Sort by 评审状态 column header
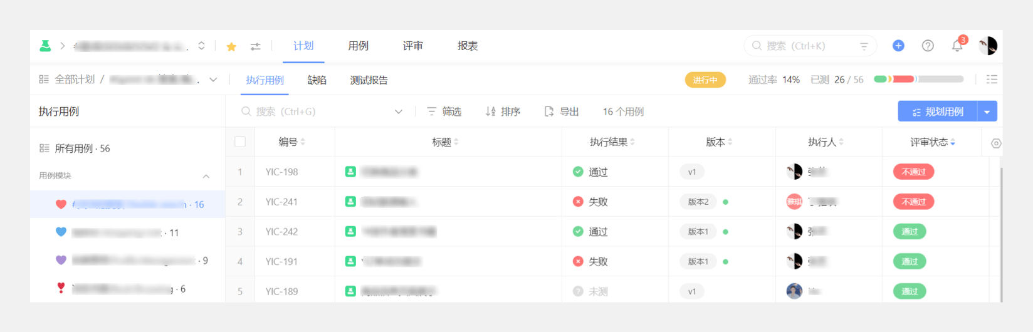Viewport: 1033px width, 332px height. (933, 142)
